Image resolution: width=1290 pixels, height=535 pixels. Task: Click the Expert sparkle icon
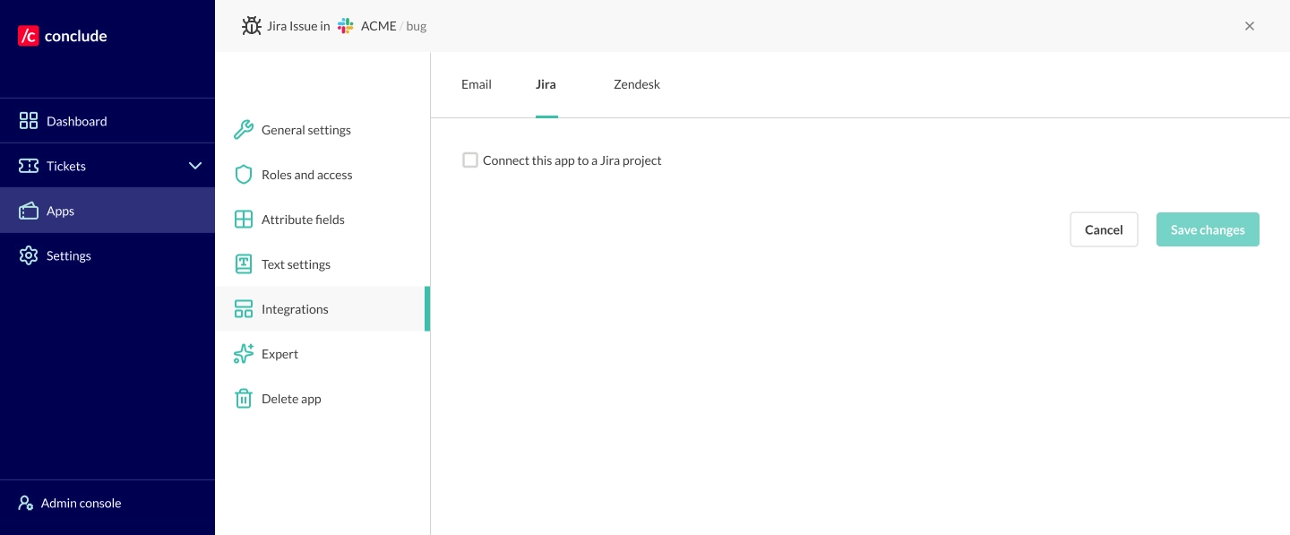(244, 354)
